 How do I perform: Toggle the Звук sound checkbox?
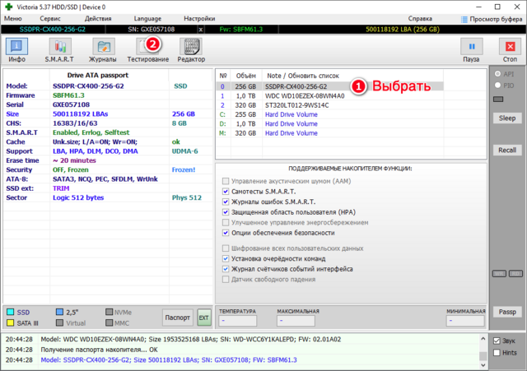(496, 341)
